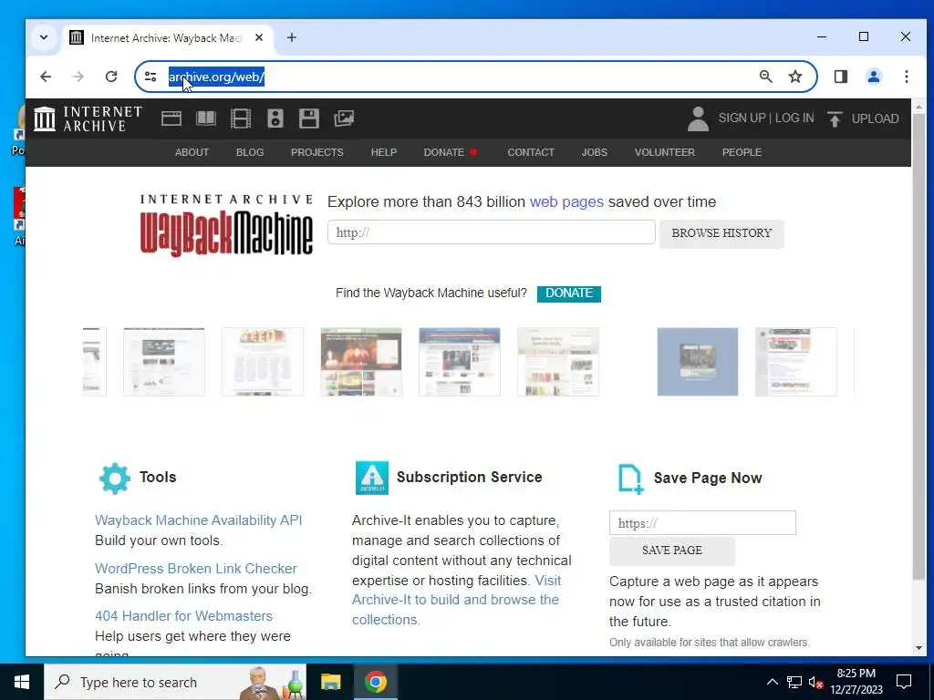Click the volume icon in system tray

pos(815,682)
